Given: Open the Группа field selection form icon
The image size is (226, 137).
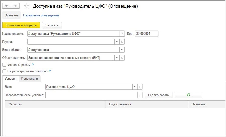Looking at the screenshot, I should (122, 42).
